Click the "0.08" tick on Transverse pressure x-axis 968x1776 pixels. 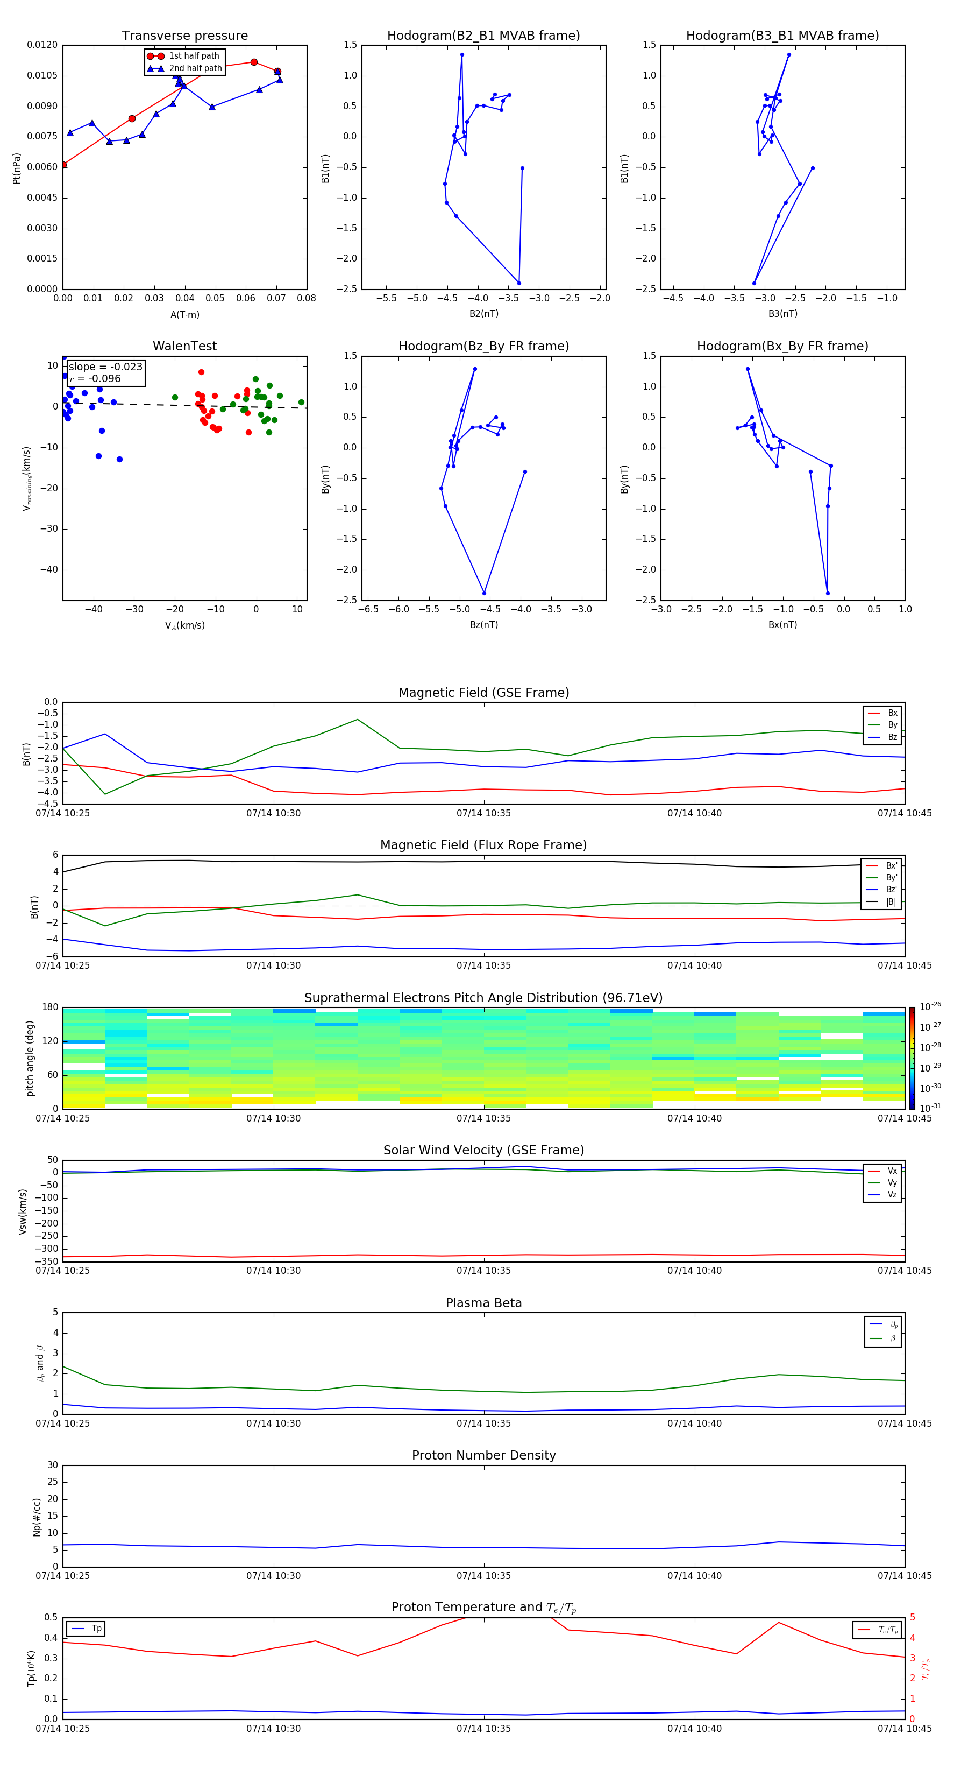(x=307, y=299)
